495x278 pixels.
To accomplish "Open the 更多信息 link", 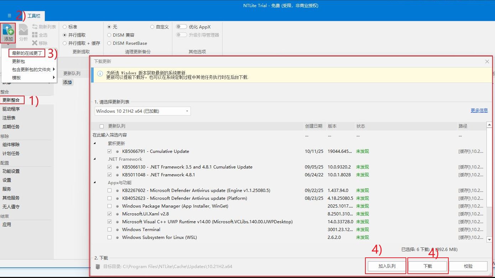I will (479, 111).
